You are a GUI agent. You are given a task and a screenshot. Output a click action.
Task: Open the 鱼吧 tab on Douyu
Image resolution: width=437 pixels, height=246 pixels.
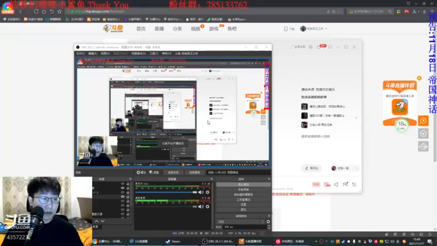coord(232,29)
